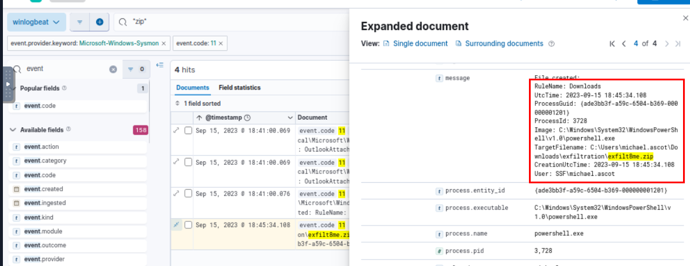Collapse the Available fields section
The height and width of the screenshot is (266, 690).
(13, 130)
